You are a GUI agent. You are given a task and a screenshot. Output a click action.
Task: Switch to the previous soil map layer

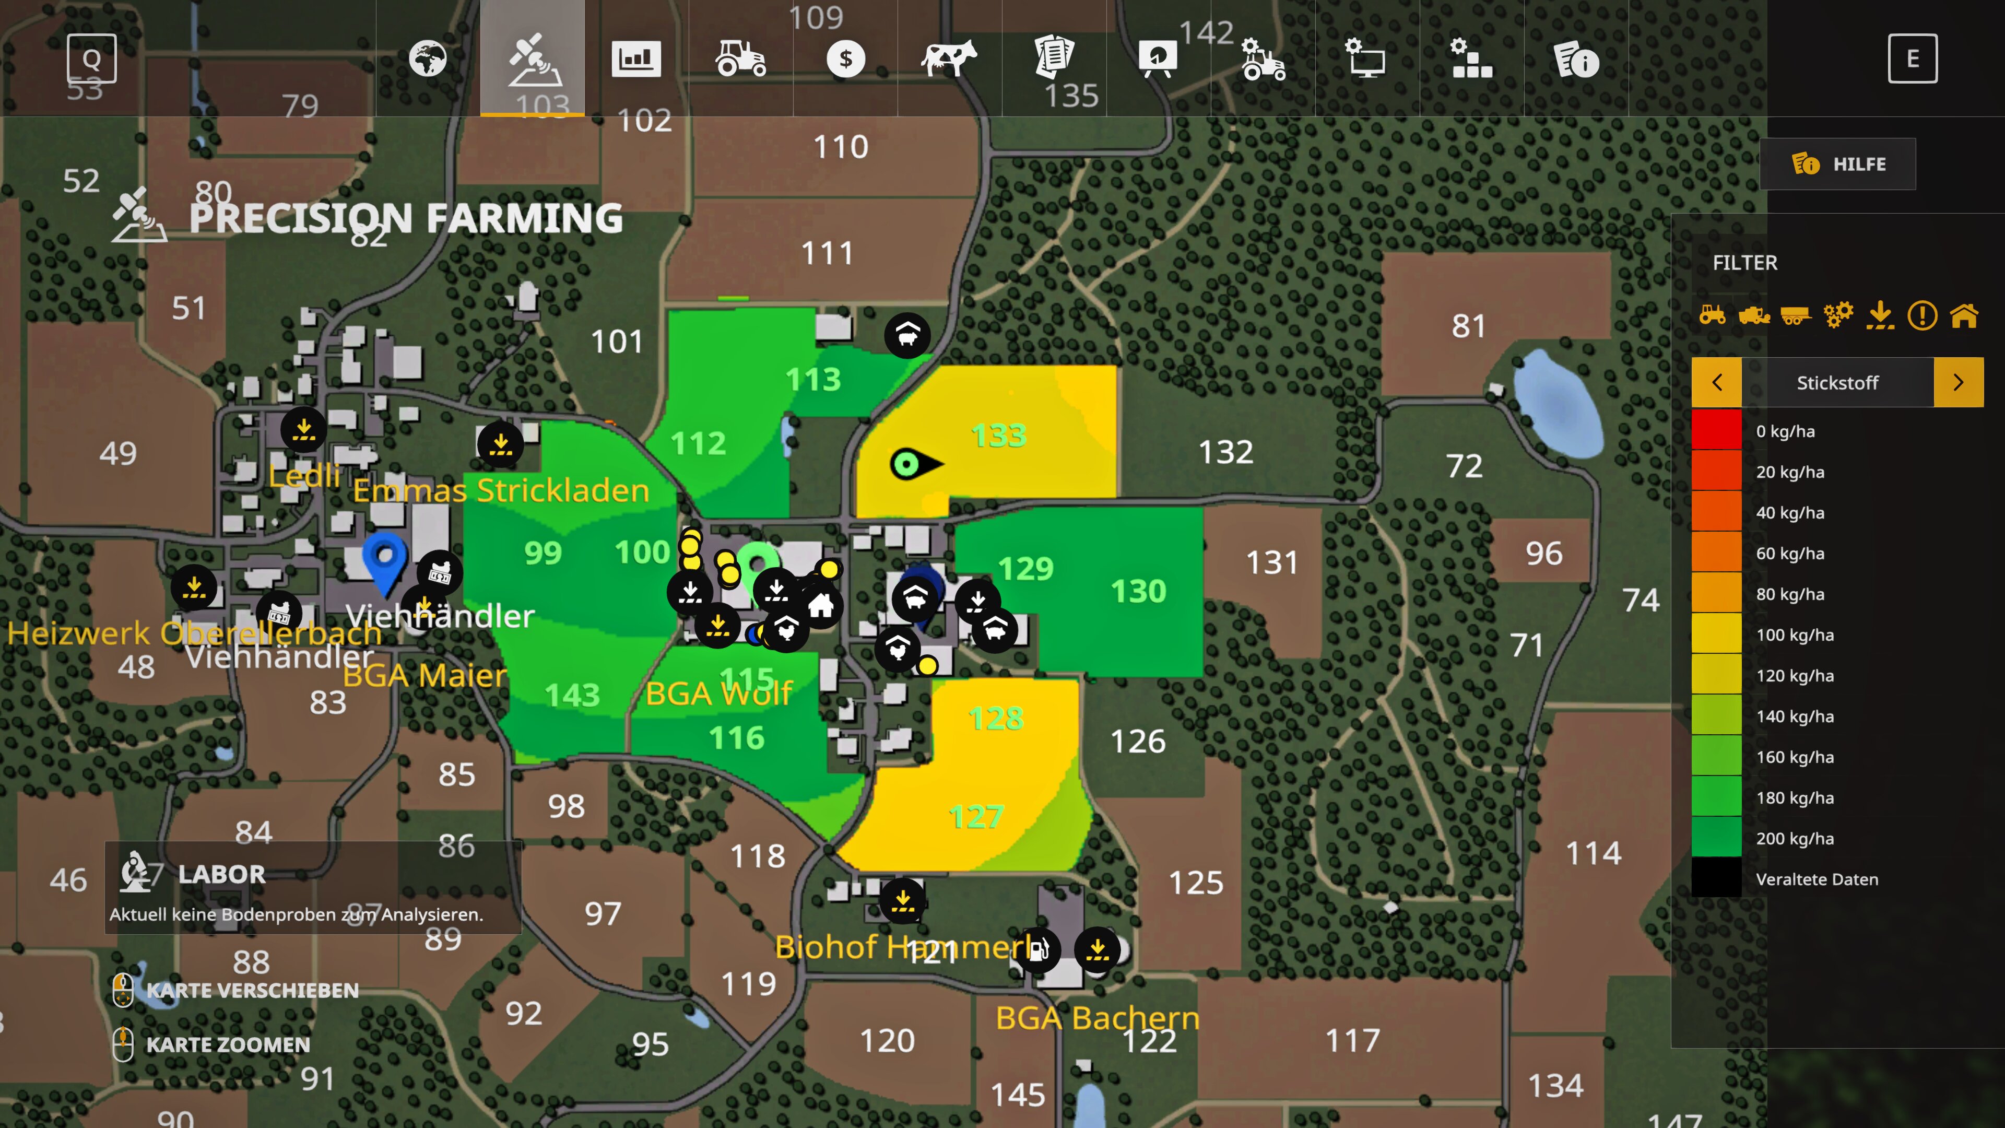click(1716, 382)
